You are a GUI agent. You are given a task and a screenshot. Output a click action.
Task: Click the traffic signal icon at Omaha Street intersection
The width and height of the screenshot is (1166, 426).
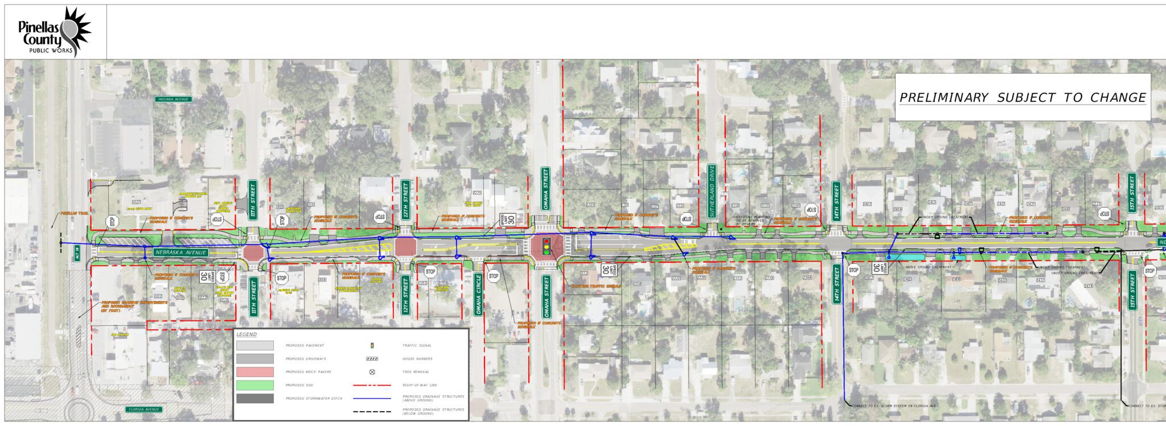click(x=547, y=246)
